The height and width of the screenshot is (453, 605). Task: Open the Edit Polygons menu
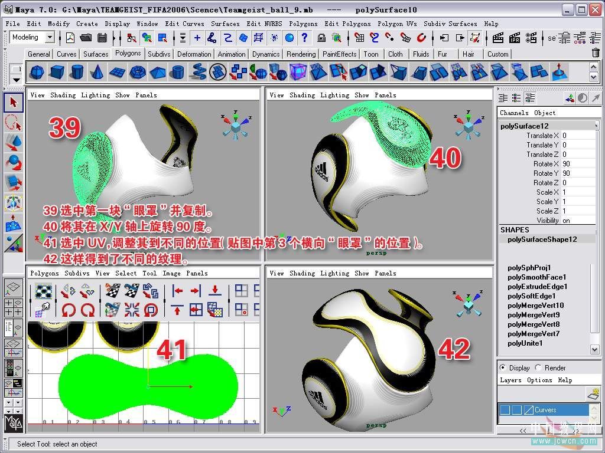[347, 24]
